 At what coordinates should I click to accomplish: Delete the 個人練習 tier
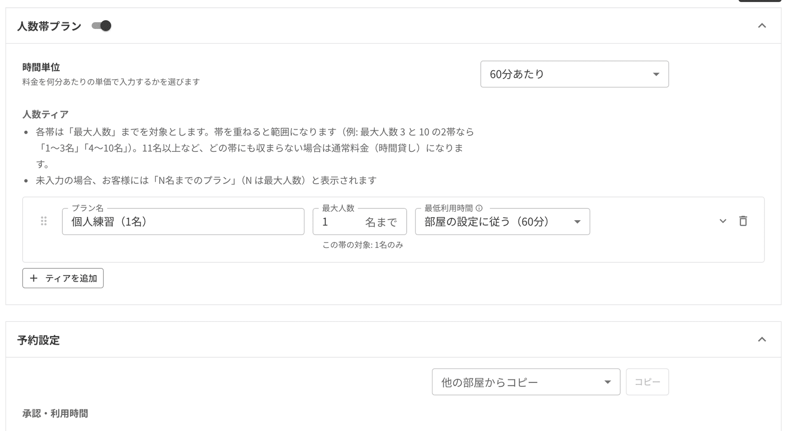coord(743,221)
